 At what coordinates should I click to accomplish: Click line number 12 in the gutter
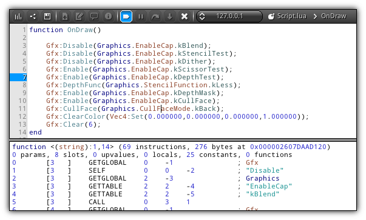[x=22, y=116]
